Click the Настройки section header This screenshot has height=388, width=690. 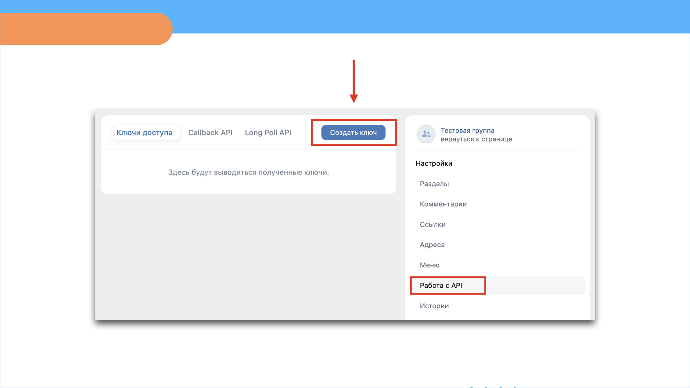(434, 163)
